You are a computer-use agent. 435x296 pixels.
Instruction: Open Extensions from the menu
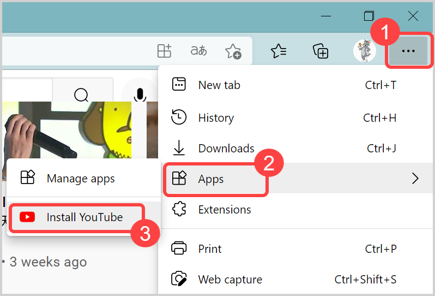(224, 209)
